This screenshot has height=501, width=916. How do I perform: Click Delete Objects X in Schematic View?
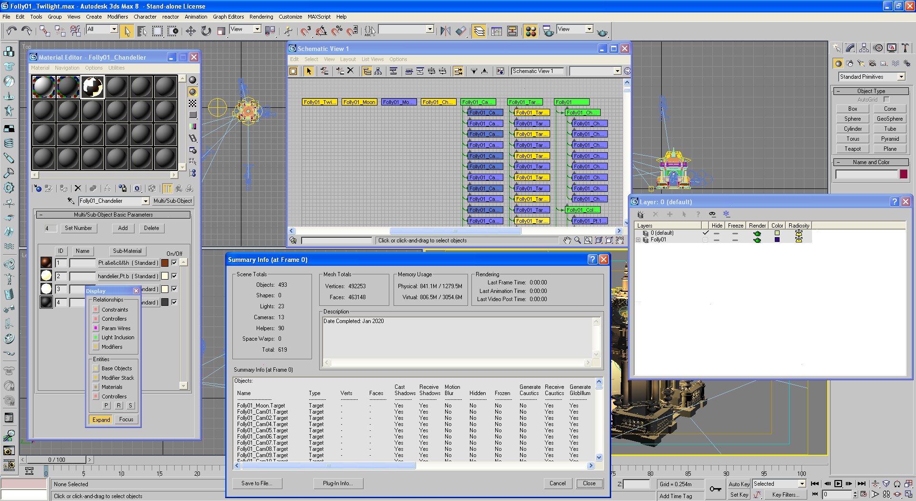350,71
